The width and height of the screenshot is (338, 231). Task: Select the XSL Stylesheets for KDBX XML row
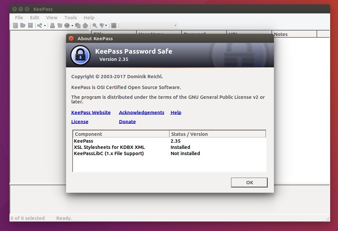[x=169, y=147]
